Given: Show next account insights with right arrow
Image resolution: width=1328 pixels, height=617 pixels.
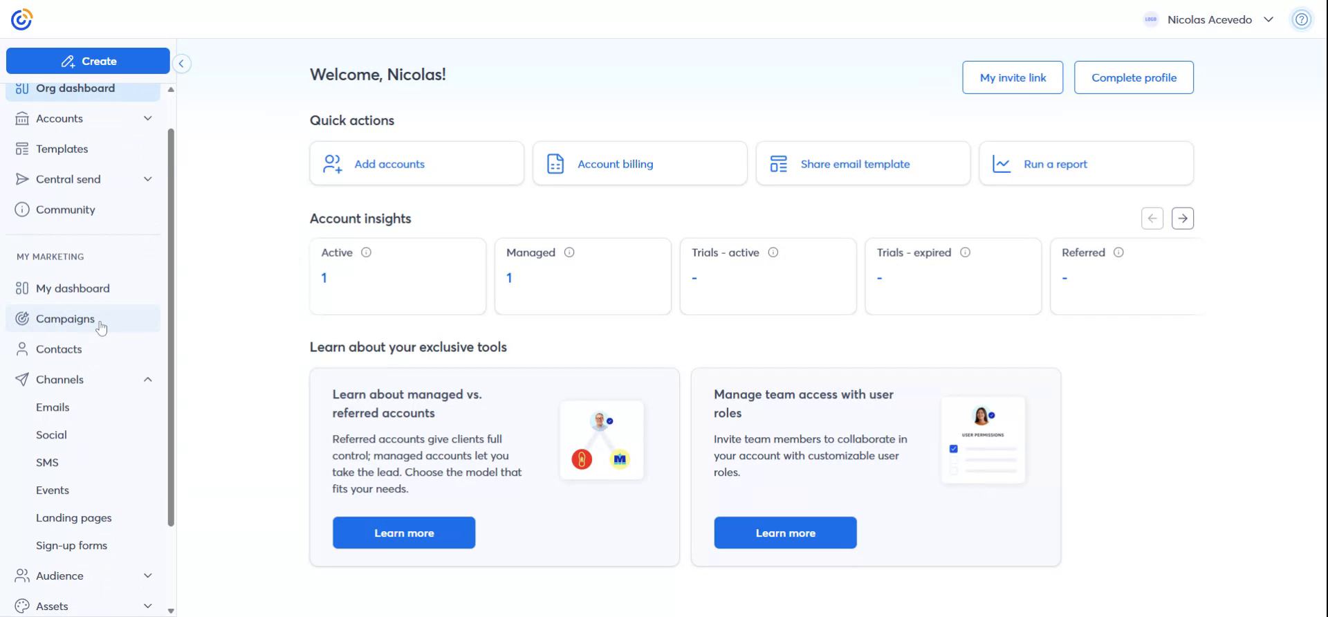Looking at the screenshot, I should tap(1182, 219).
